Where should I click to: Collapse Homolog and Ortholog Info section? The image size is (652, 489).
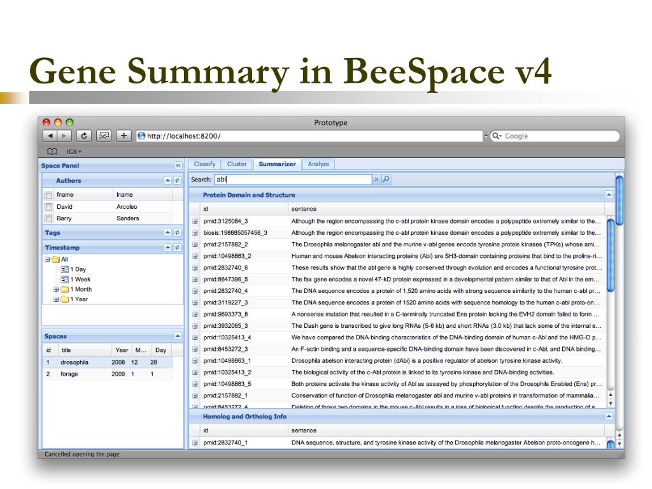click(x=609, y=416)
